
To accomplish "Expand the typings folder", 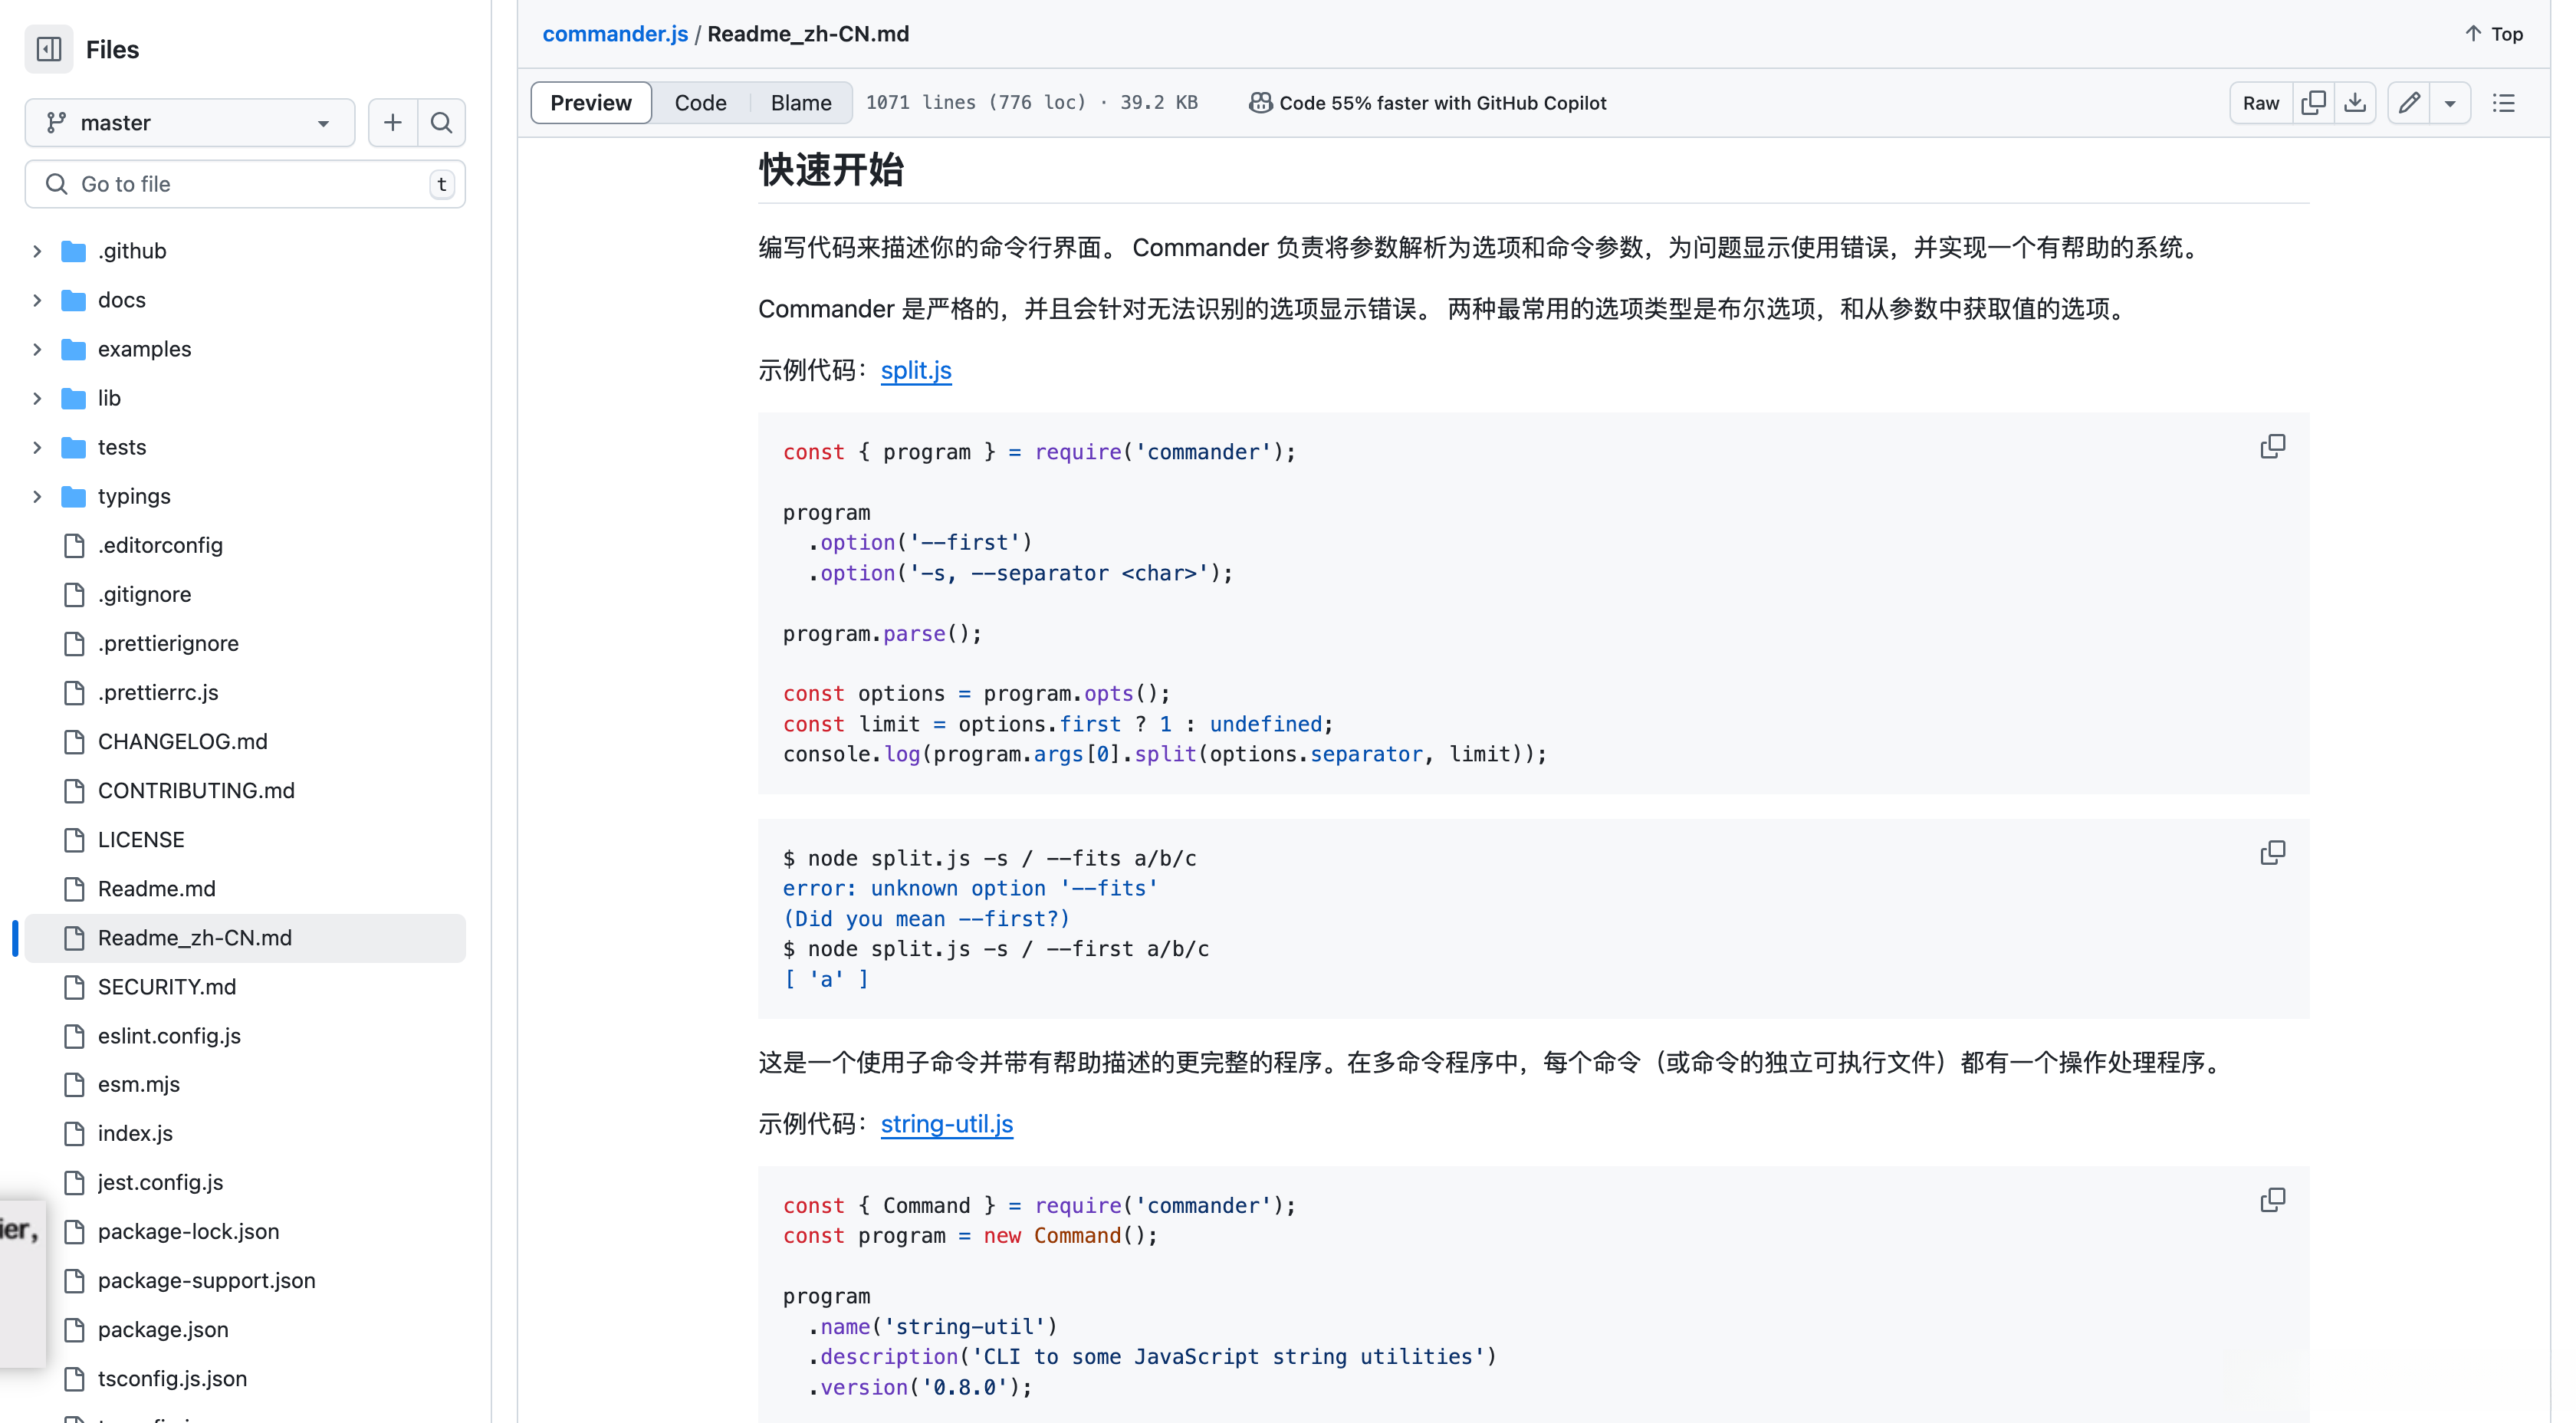I will (37, 496).
